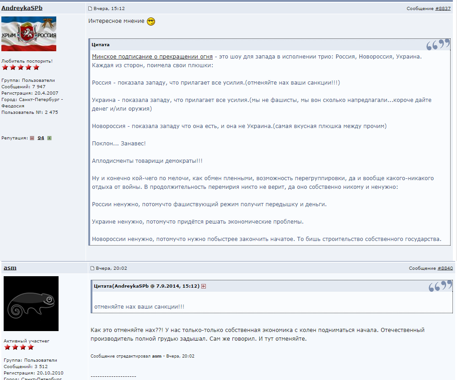
Task: Click the Цитата(AndreykaSPb @ 7.9.2014) quote header
Action: [x=146, y=286]
